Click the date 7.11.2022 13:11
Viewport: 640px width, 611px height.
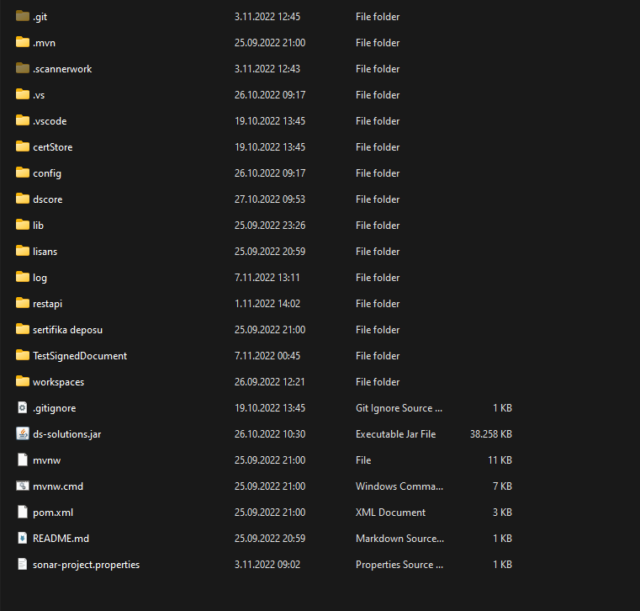pyautogui.click(x=267, y=278)
